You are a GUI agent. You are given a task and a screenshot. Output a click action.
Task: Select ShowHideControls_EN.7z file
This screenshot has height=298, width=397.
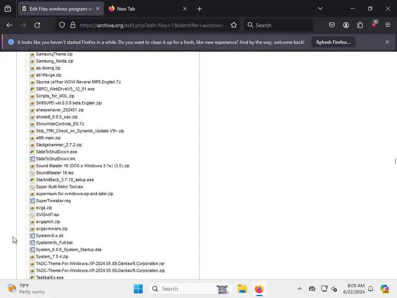tap(60, 124)
